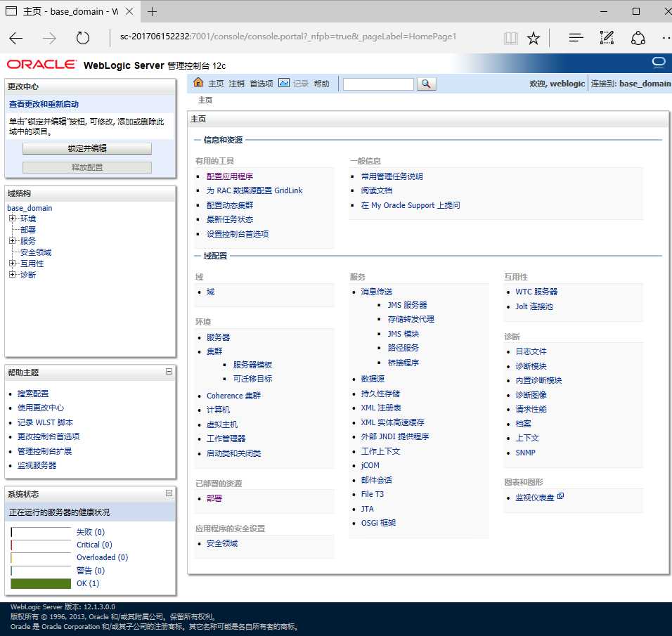Click the external link icon beside 监视仪表盘

pos(560,496)
